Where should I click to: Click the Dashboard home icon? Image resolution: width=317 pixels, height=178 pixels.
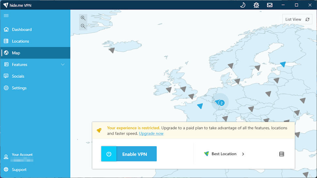[6, 29]
